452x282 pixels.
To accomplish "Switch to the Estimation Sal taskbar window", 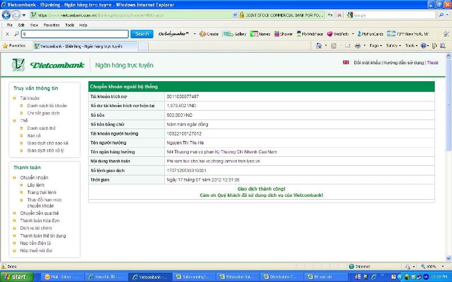I will pyautogui.click(x=237, y=277).
